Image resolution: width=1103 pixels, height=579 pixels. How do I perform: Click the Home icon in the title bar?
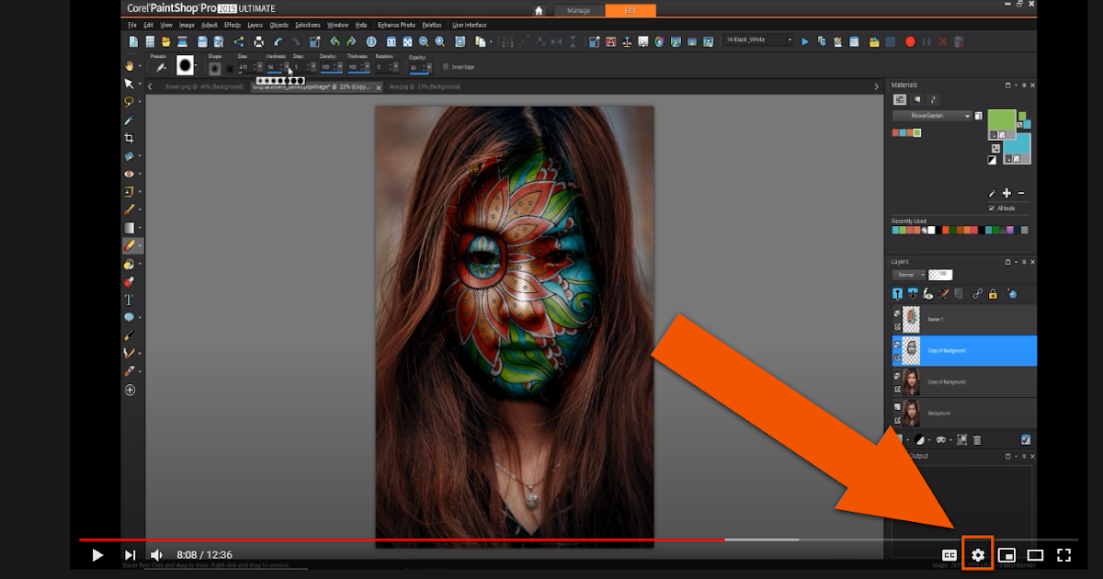tap(539, 10)
